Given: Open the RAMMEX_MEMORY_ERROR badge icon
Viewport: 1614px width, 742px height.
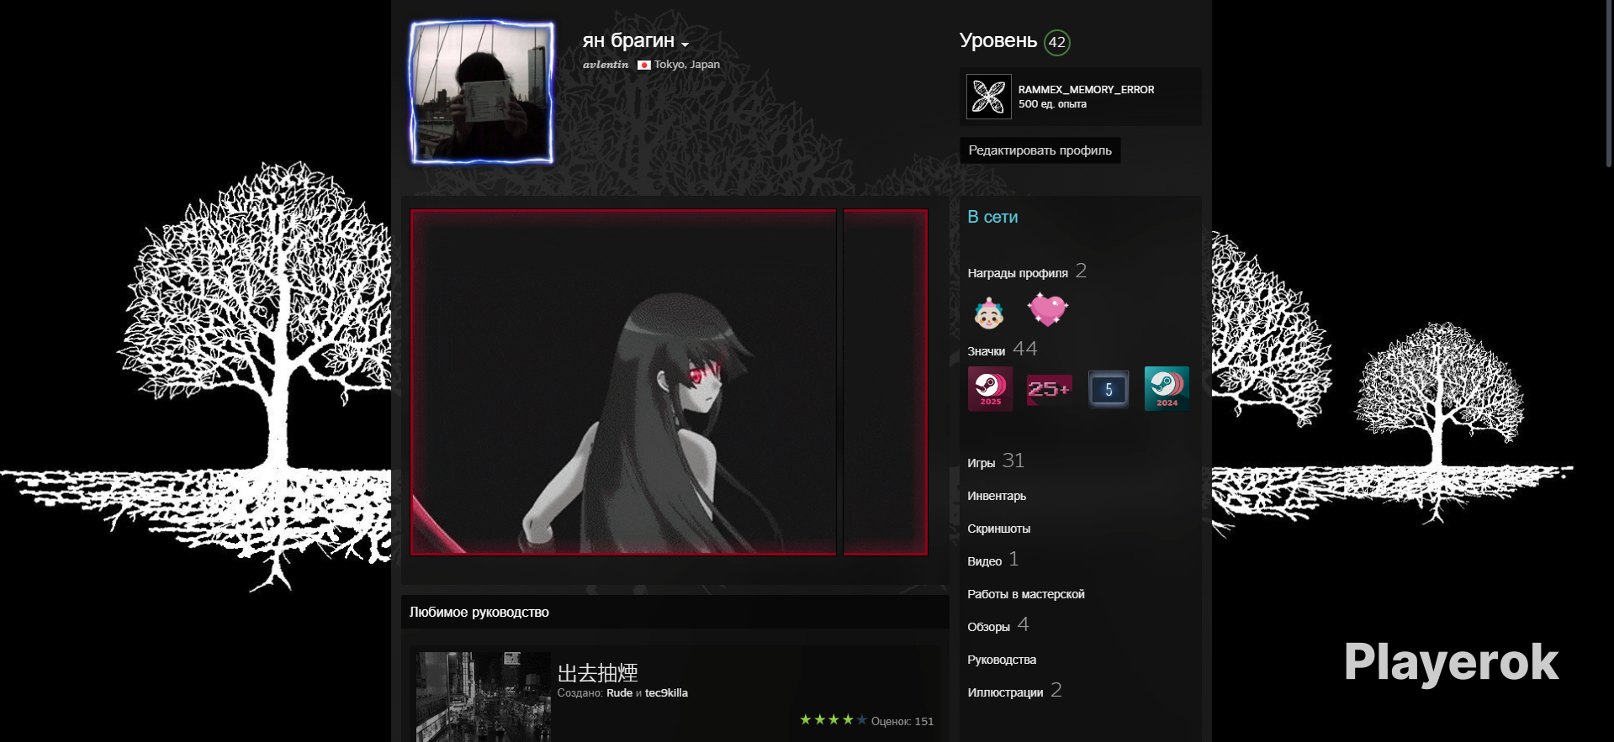Looking at the screenshot, I should 988,97.
